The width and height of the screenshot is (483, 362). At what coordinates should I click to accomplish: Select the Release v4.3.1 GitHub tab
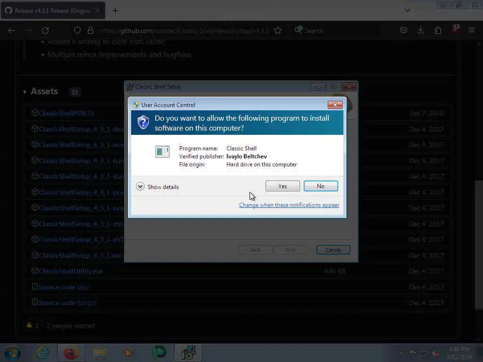point(53,10)
